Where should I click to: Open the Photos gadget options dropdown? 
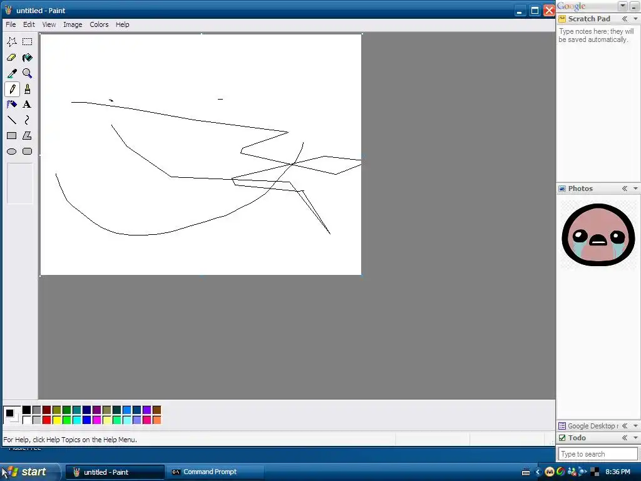[x=635, y=189]
